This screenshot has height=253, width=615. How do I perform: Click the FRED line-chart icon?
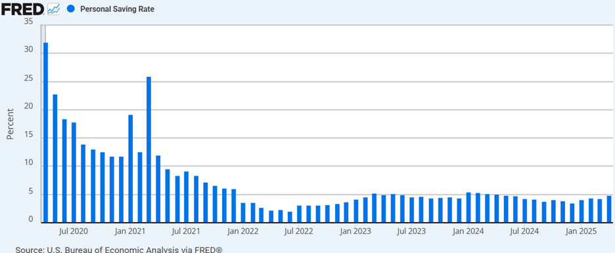[x=54, y=9]
